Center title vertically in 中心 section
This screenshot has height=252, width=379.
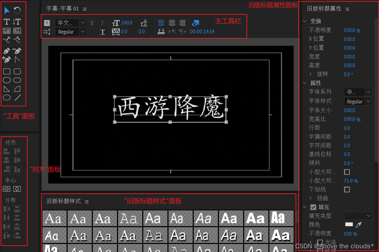point(17,189)
